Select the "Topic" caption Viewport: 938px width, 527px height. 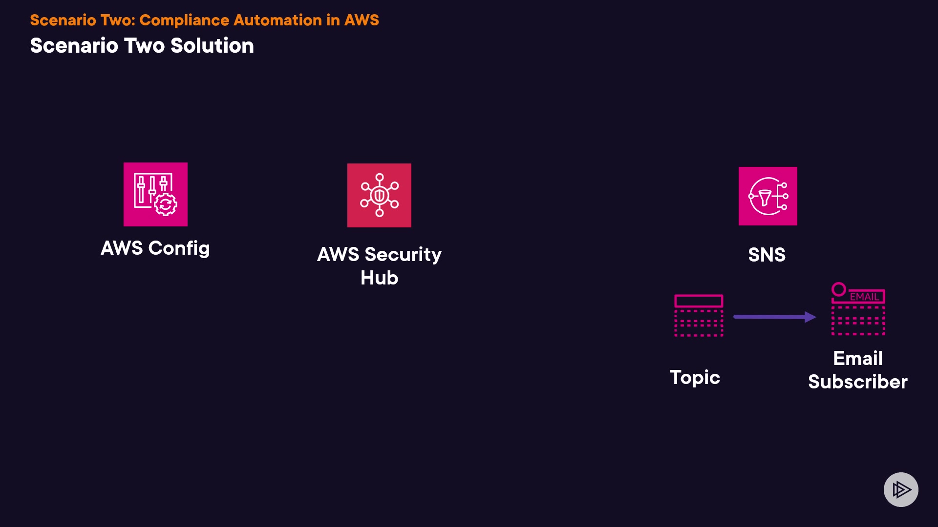[695, 377]
